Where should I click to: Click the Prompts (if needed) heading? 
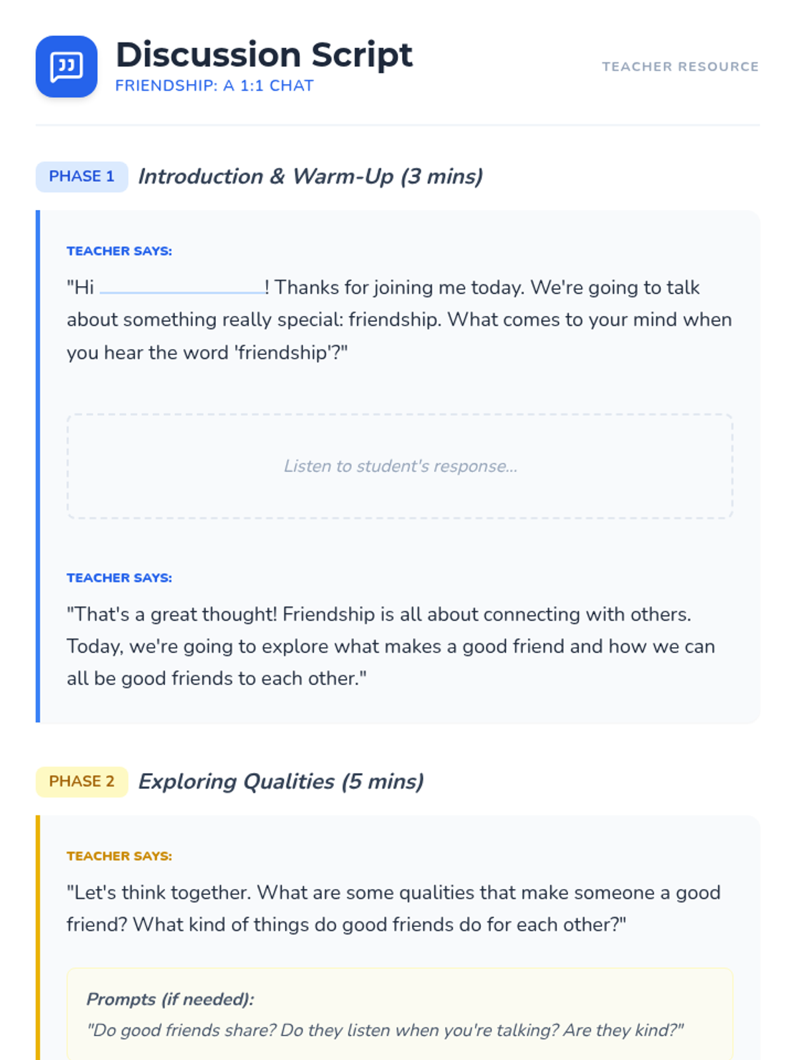[x=170, y=999]
